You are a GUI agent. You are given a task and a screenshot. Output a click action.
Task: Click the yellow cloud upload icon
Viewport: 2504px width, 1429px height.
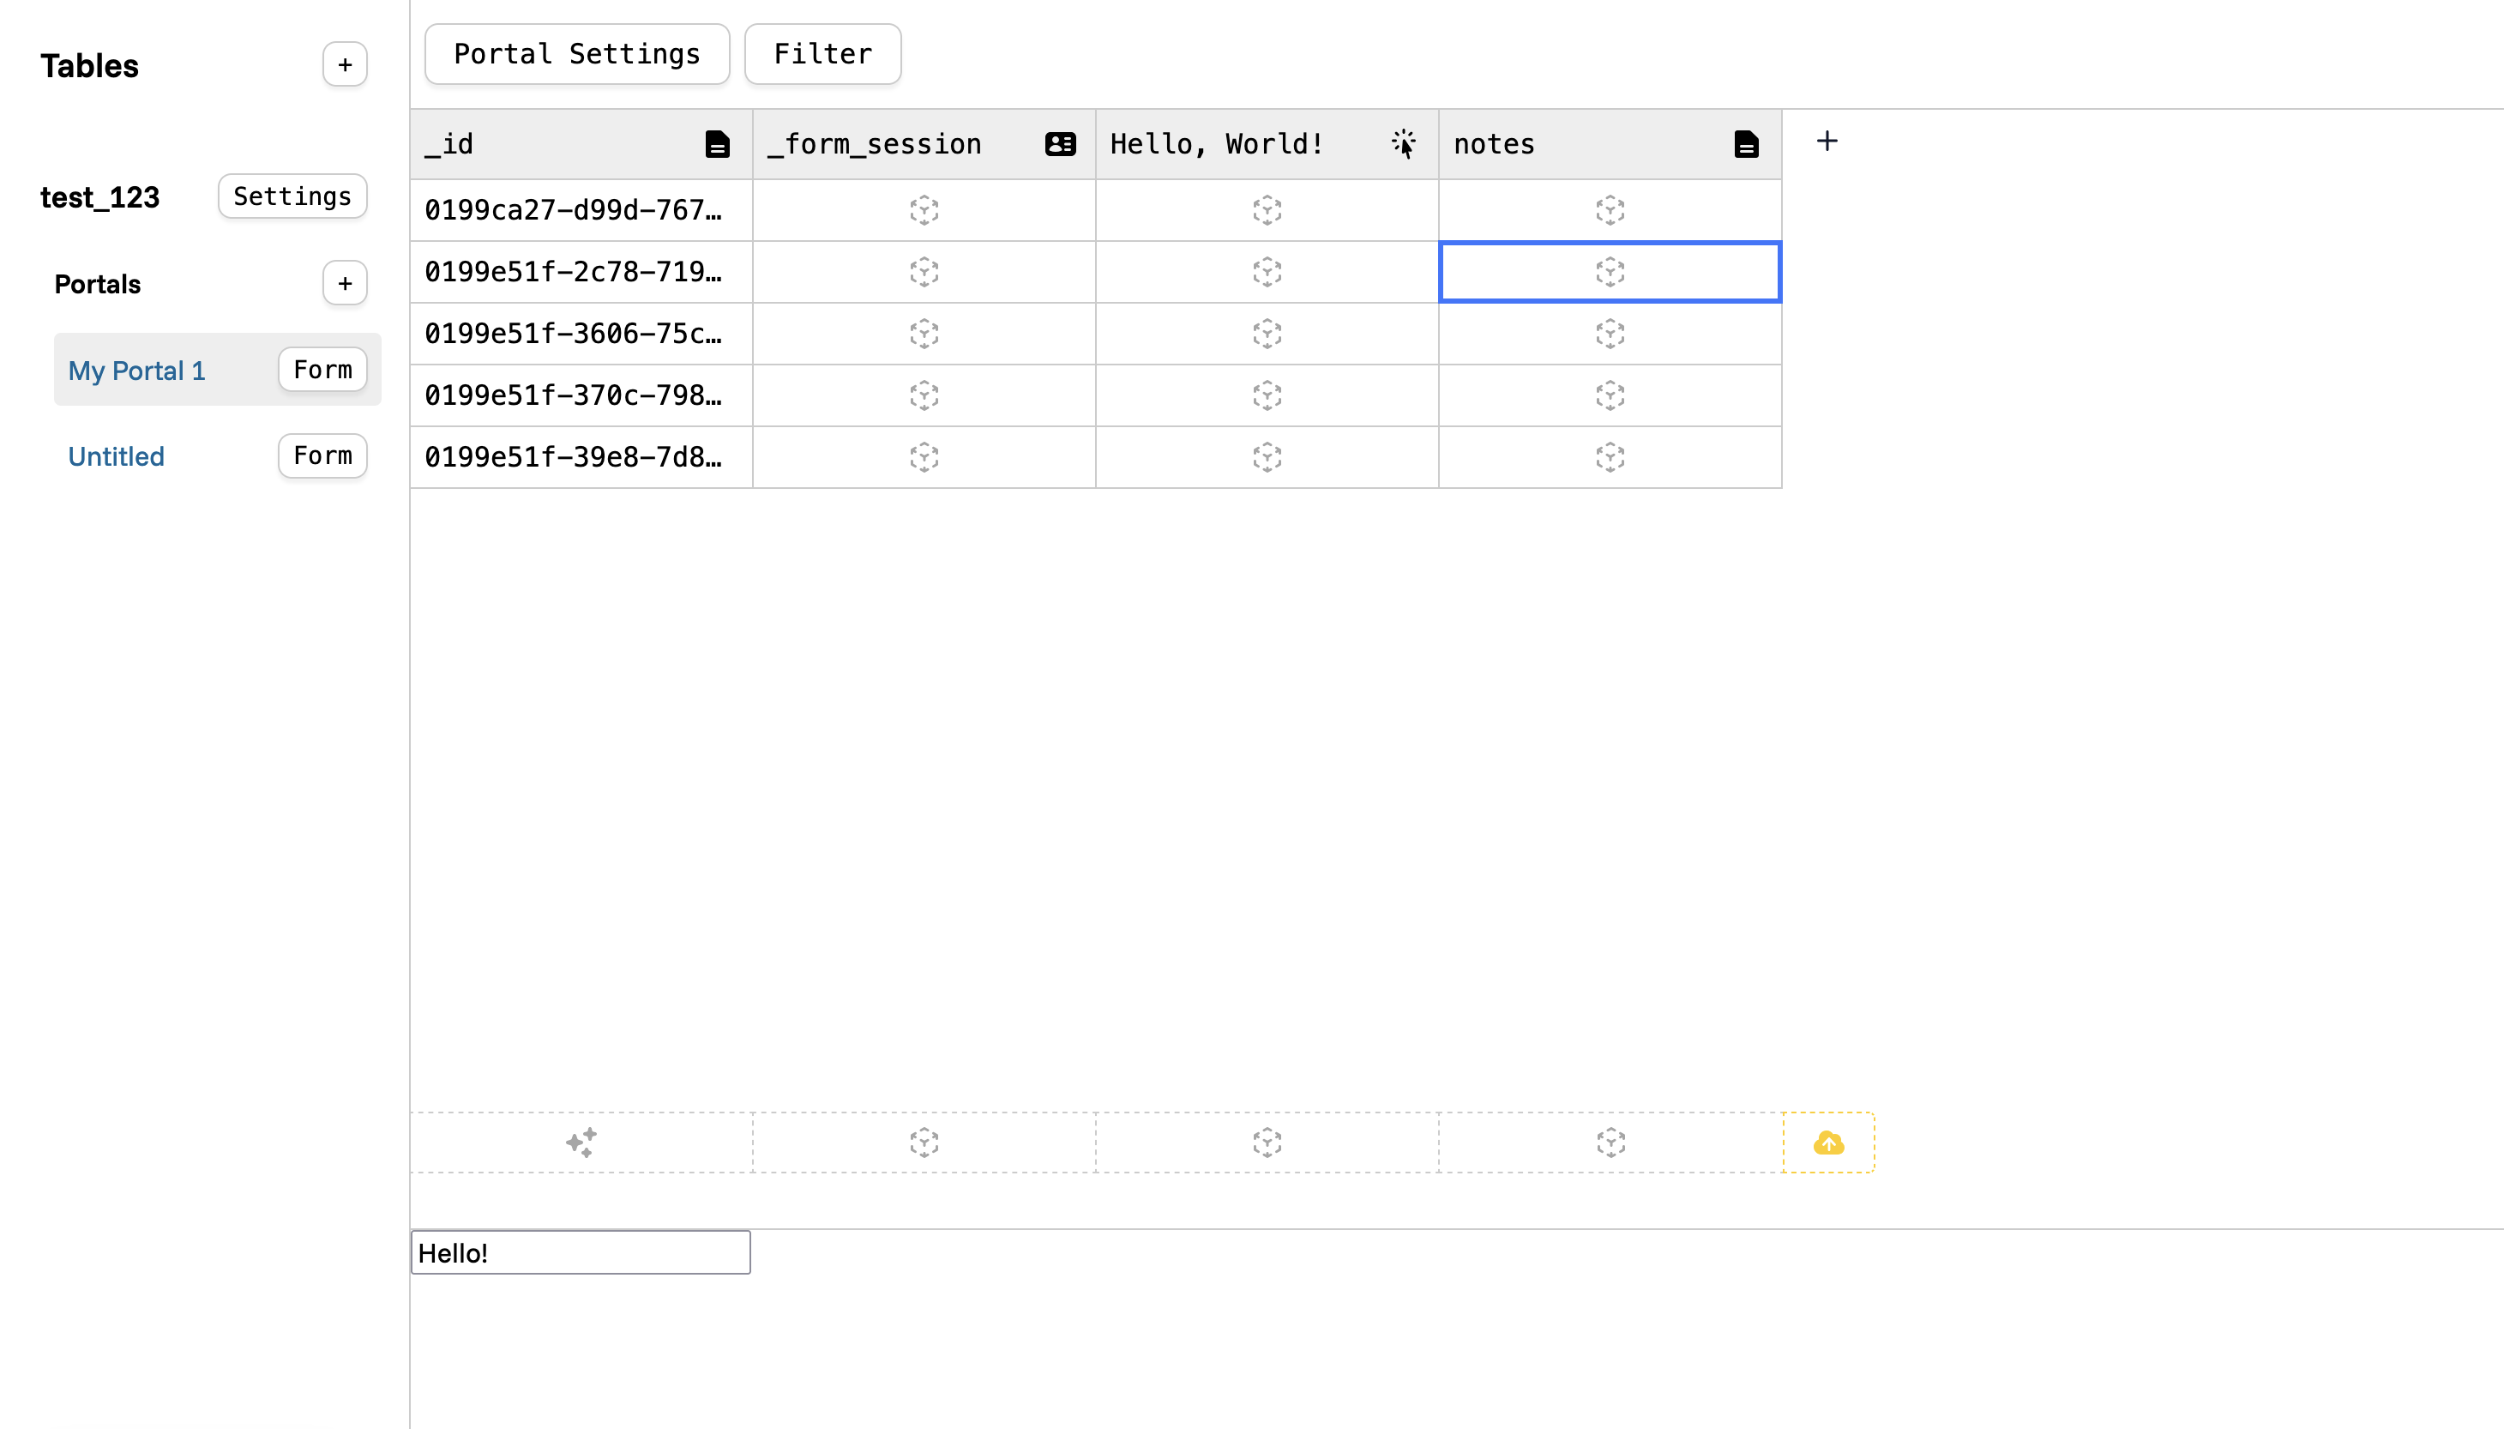click(1827, 1142)
